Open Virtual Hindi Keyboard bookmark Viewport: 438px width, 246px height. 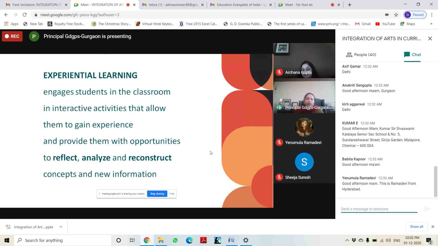[x=155, y=24]
